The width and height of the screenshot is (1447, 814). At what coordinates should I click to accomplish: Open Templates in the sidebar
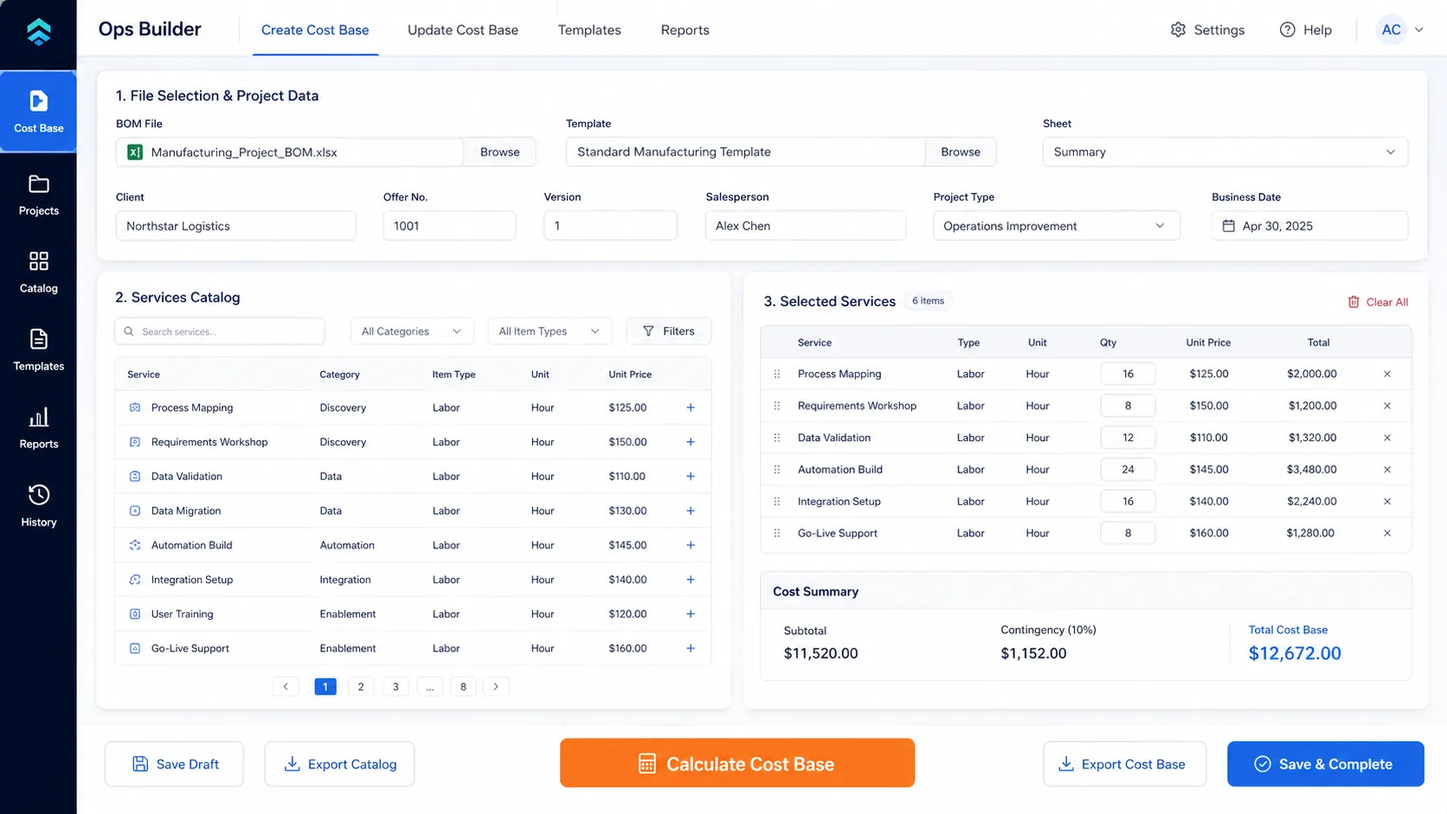coord(38,350)
